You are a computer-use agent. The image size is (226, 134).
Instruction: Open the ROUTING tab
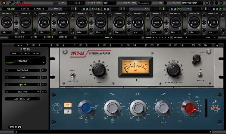coord(19,37)
